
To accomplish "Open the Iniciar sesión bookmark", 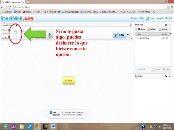I will pos(55,12).
